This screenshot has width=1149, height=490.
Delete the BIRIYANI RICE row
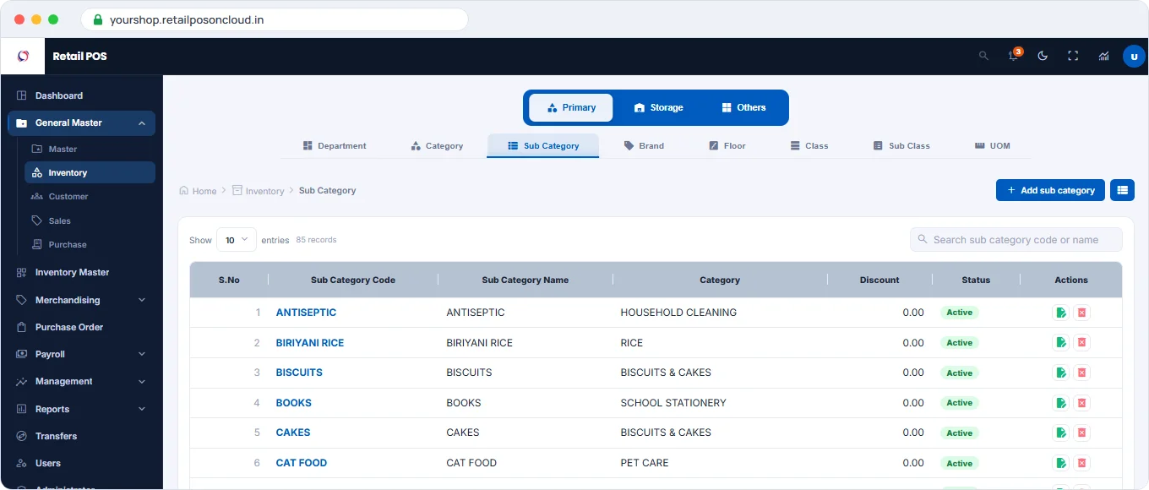tap(1081, 343)
